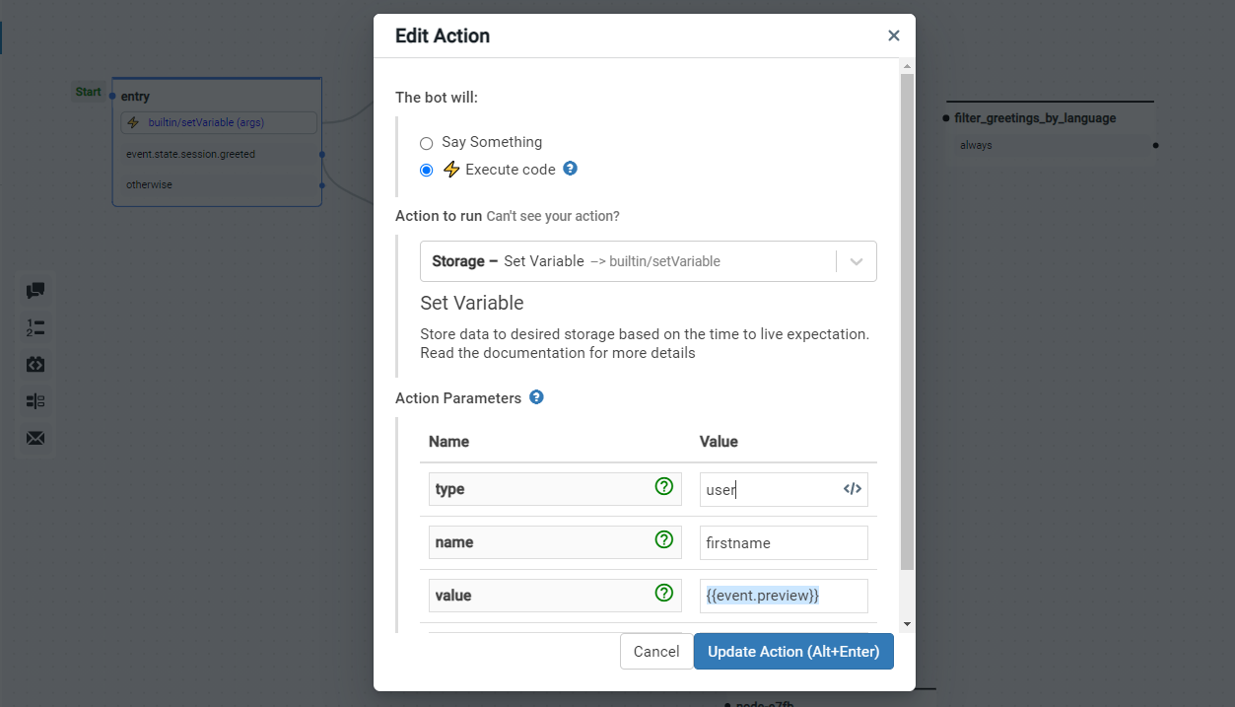1235x707 pixels.
Task: Click green help icon in name row
Action: pos(664,540)
